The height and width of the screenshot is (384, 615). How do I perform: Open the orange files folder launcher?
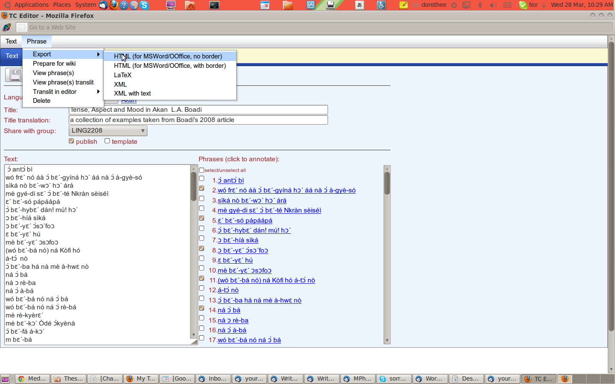coord(288,5)
